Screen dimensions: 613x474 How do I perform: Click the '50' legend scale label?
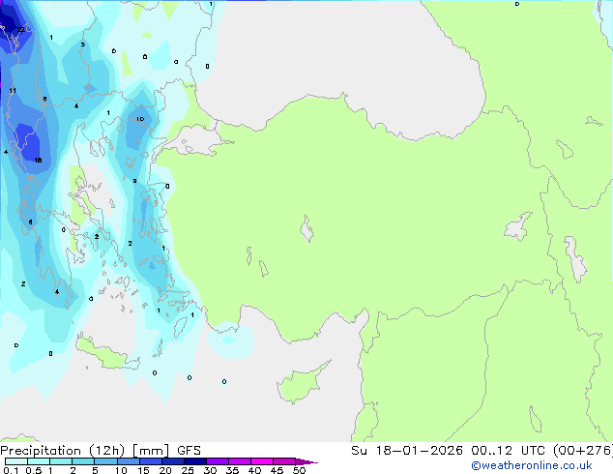click(300, 470)
